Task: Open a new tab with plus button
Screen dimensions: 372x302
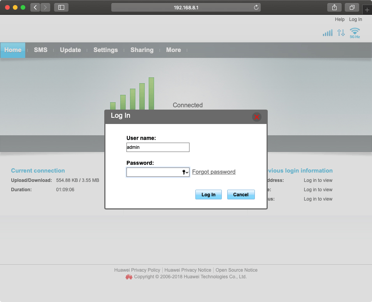Action: pos(367,10)
